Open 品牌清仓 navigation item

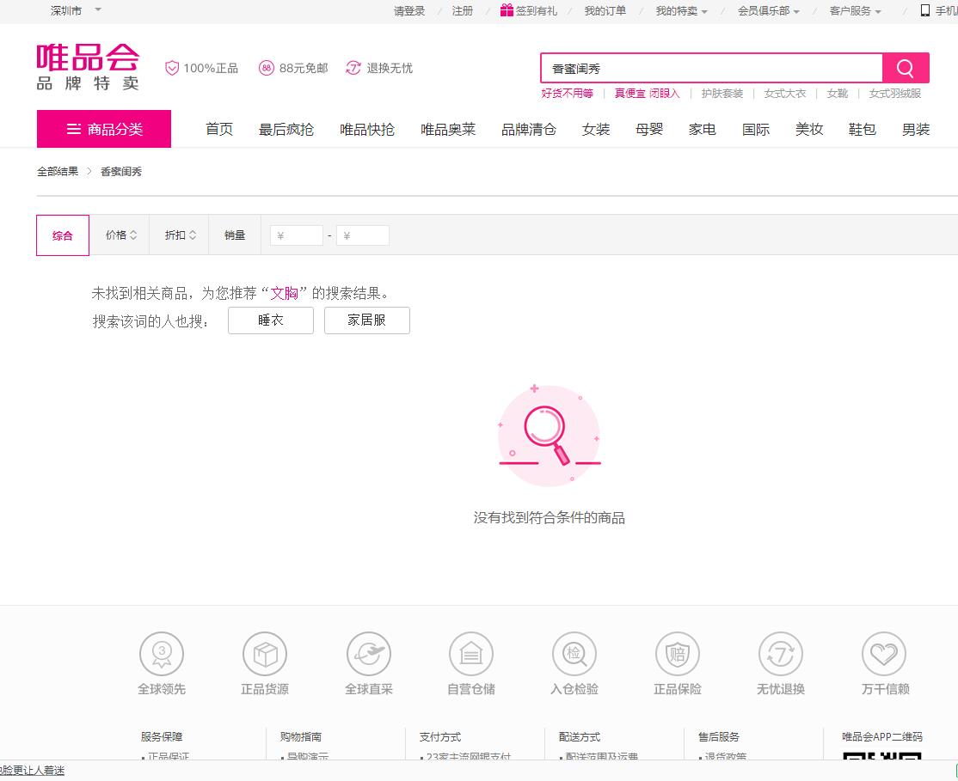(x=529, y=130)
